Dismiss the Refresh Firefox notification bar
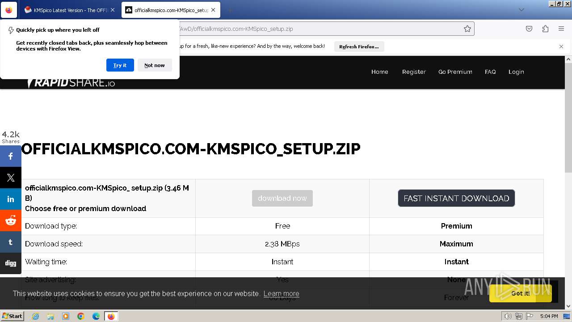Screen dimensions: 572x322 [x=561, y=47]
